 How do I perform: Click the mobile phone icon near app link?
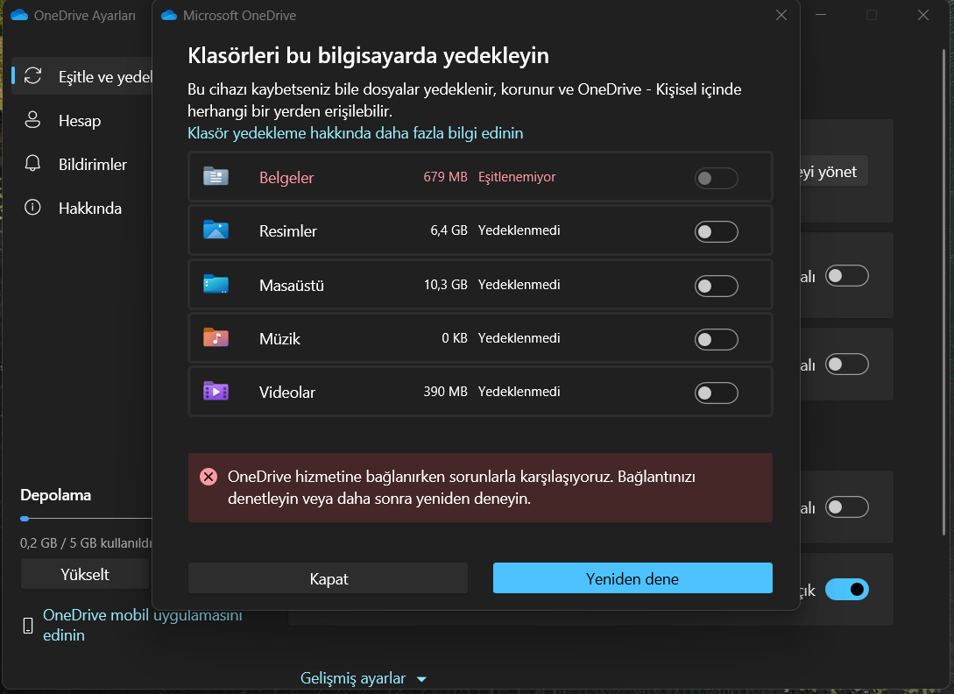point(28,625)
